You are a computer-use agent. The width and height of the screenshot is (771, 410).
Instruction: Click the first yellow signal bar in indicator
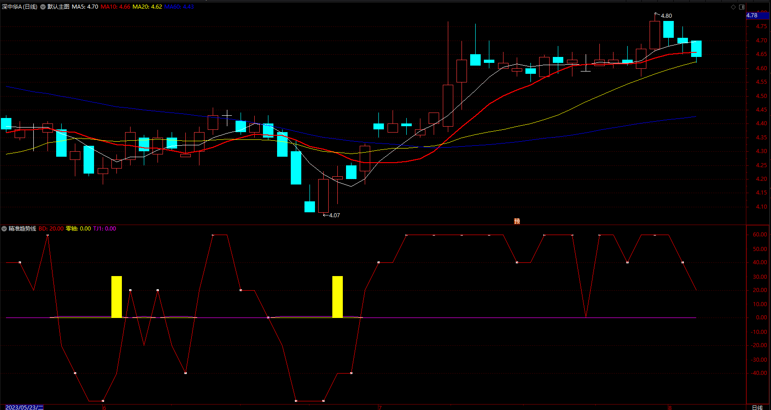coord(116,297)
